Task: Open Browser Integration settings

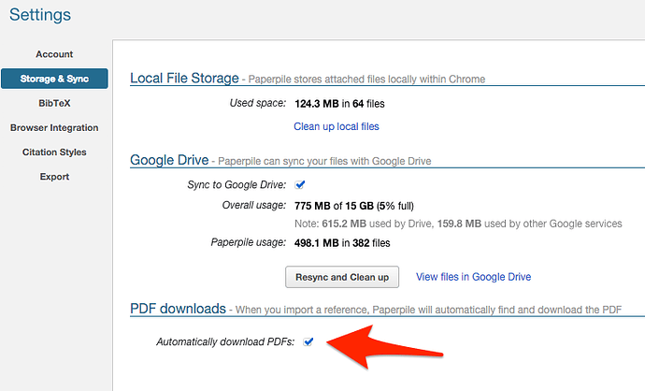Action: coord(54,127)
